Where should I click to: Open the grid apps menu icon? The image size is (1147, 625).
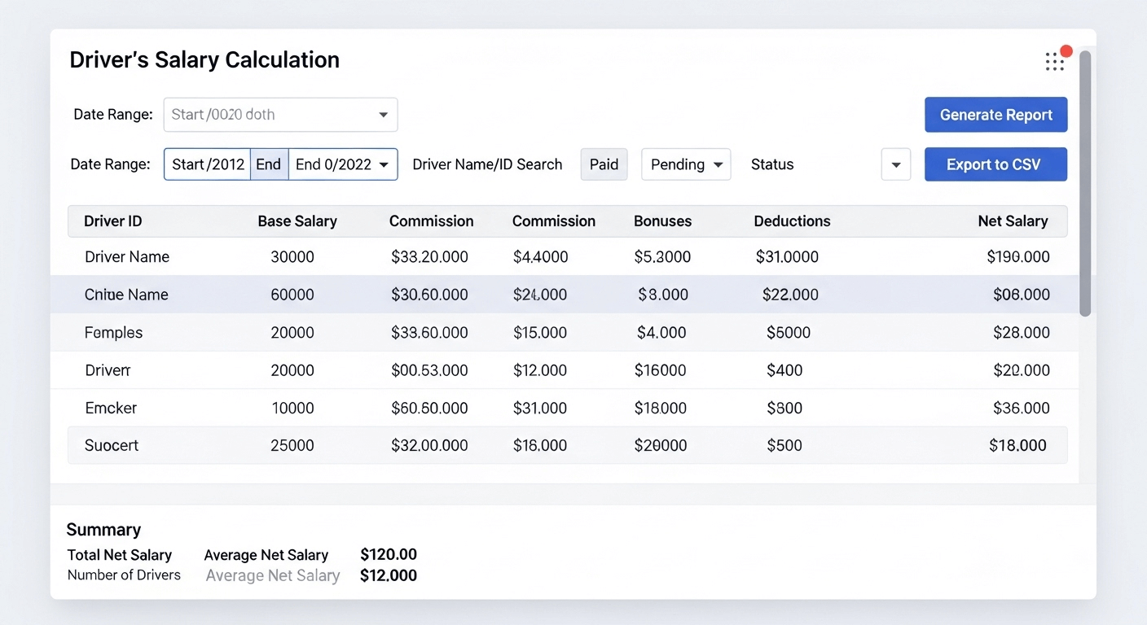pyautogui.click(x=1054, y=62)
